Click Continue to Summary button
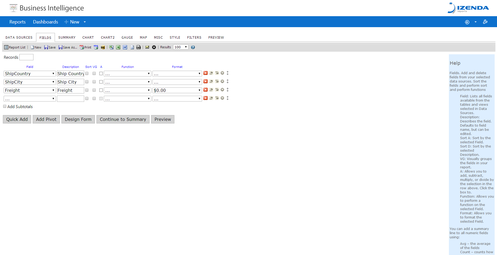Image resolution: width=497 pixels, height=255 pixels. (123, 119)
